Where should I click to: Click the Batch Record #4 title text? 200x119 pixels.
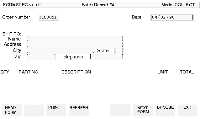tap(98, 5)
